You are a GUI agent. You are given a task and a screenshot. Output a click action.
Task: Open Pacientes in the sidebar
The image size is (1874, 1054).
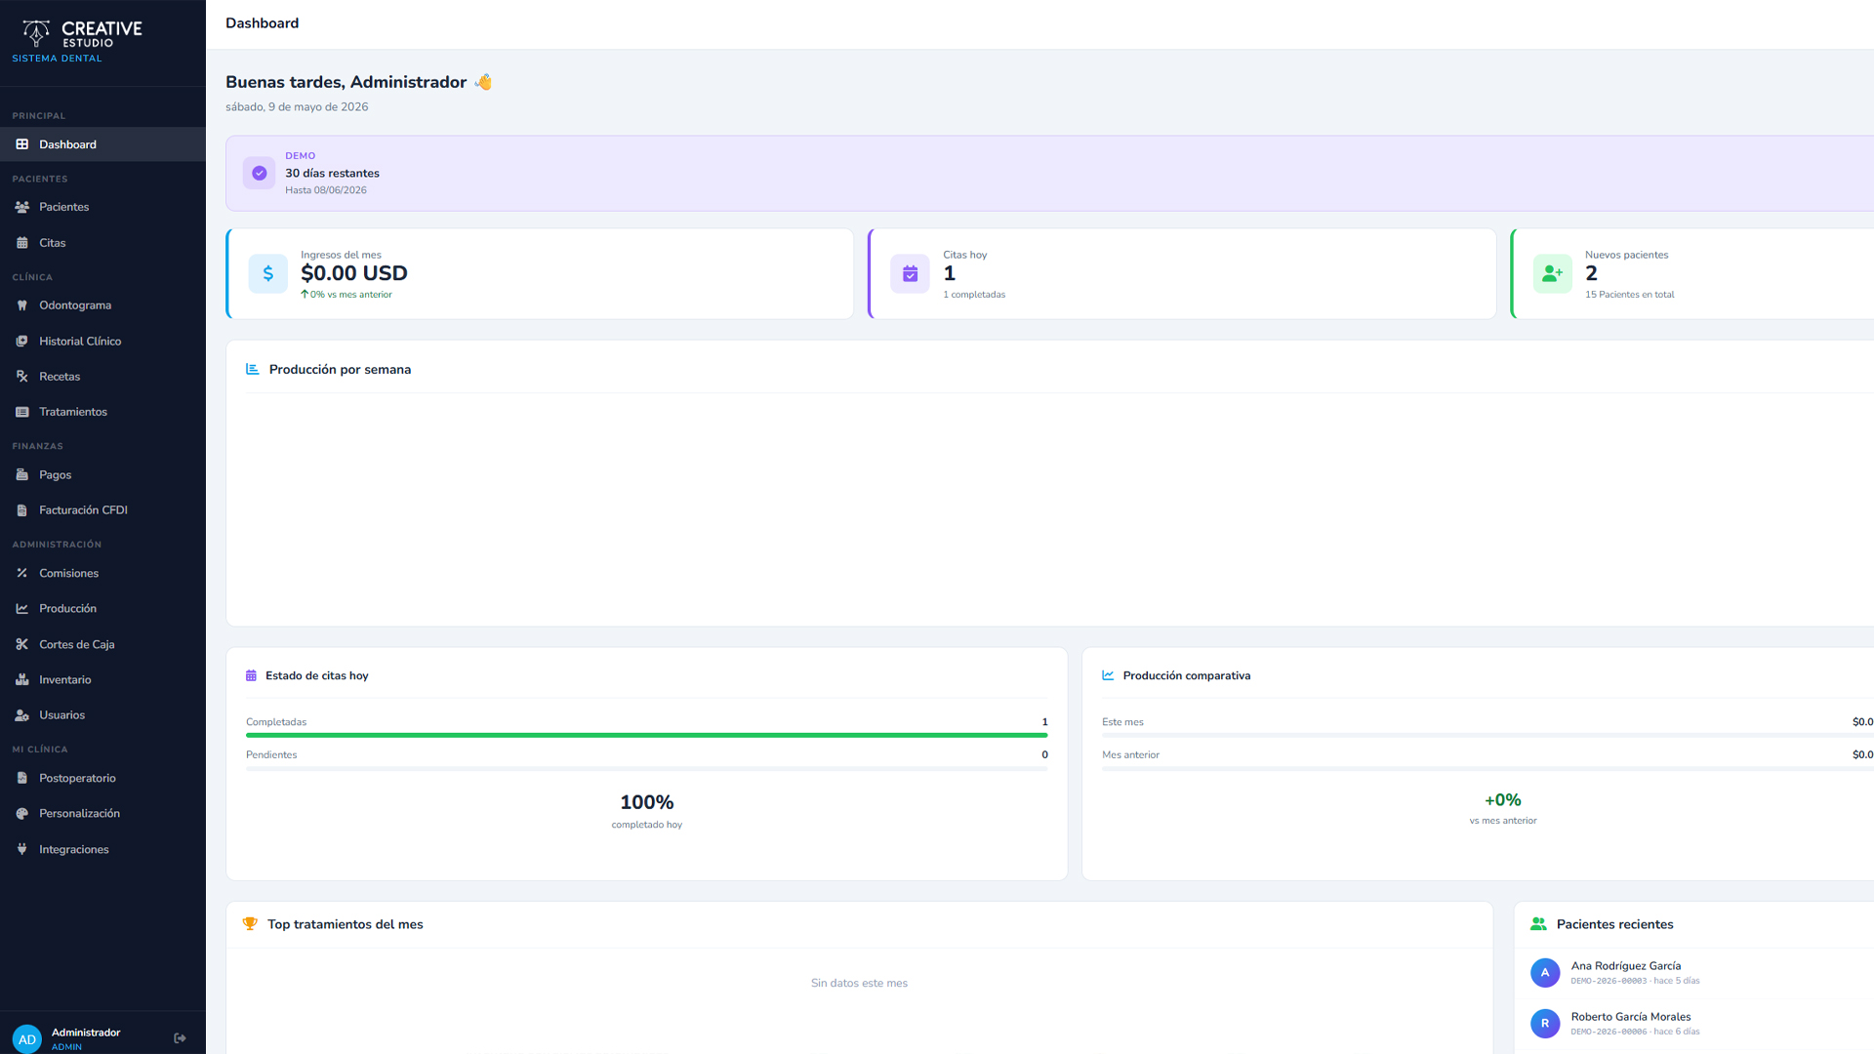pyautogui.click(x=102, y=207)
